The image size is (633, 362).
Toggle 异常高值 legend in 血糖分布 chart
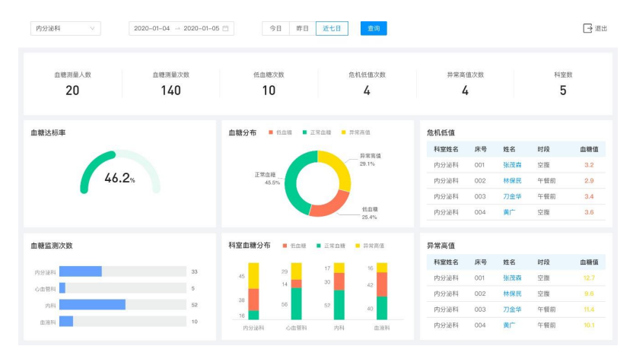point(355,132)
